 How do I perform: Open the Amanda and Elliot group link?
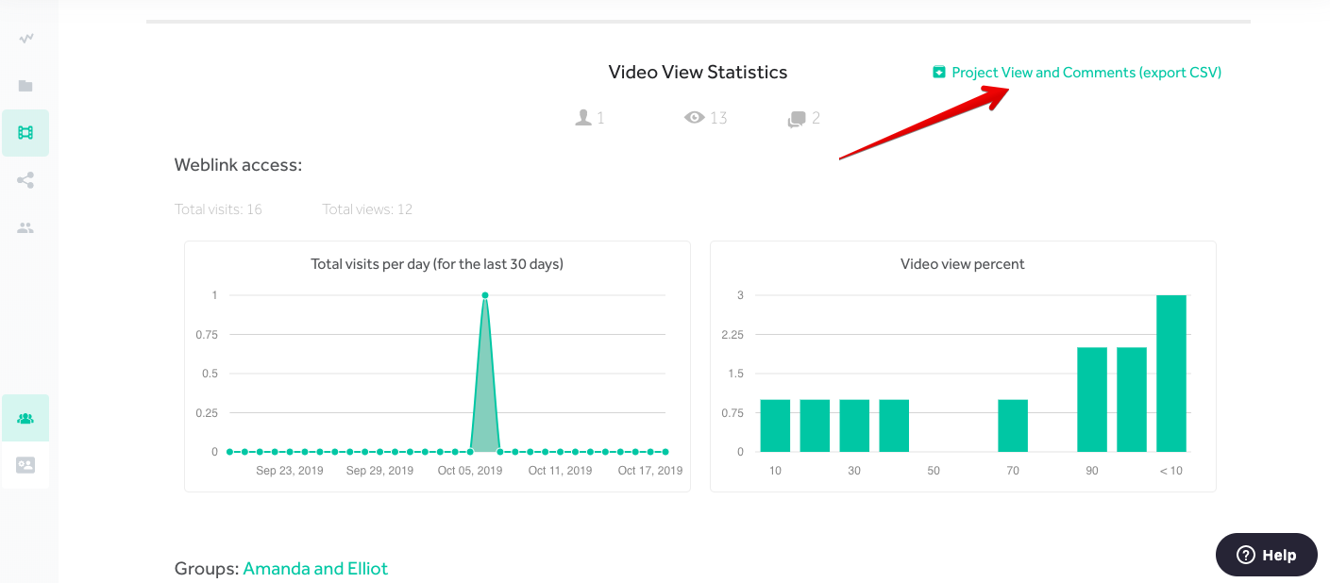pos(315,568)
